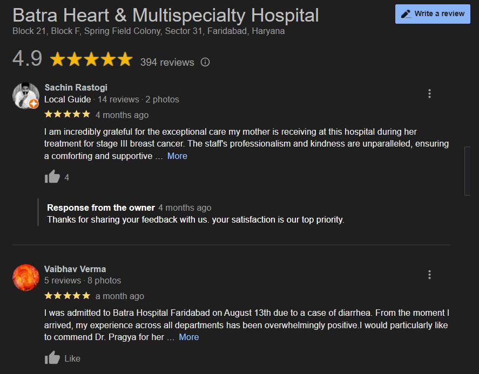
Task: Click the Sachin Rastogi reviewer name
Action: pos(76,87)
